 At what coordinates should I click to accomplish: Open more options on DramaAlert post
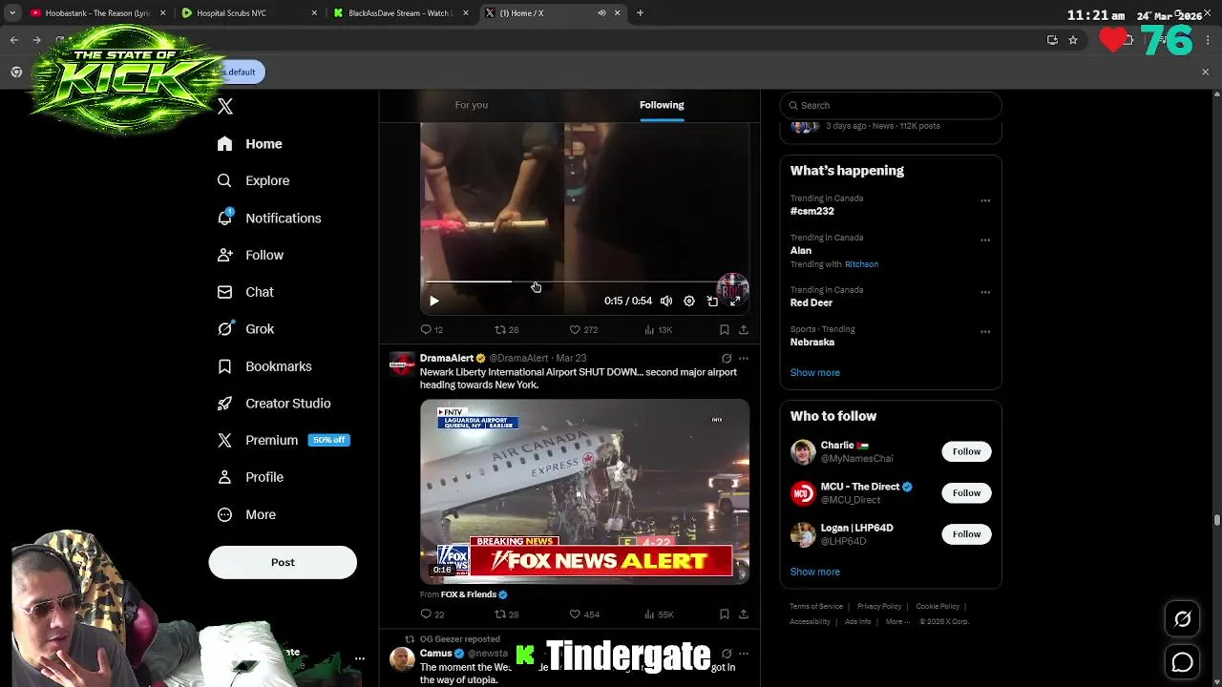744,359
